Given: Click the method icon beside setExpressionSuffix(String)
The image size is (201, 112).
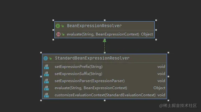Looking at the screenshot, I should point(46,74).
